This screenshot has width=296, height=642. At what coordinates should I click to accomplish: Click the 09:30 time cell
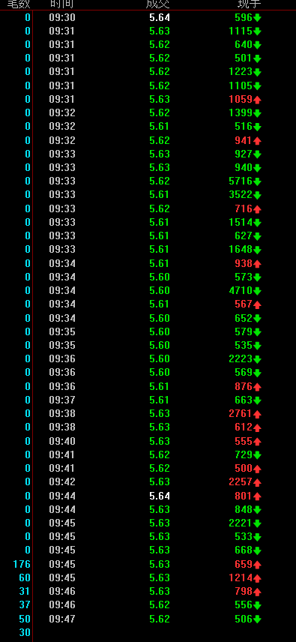click(62, 17)
